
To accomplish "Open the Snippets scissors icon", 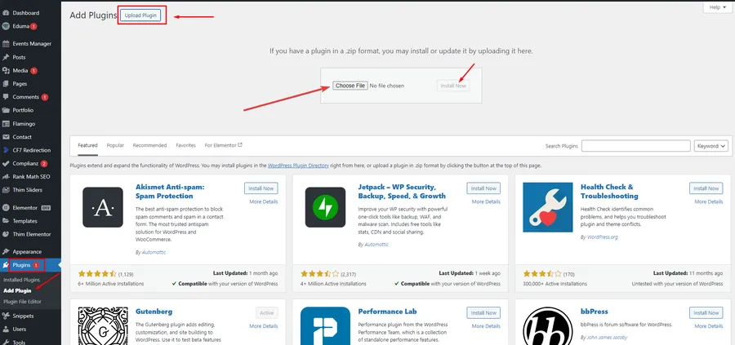I will [6, 316].
